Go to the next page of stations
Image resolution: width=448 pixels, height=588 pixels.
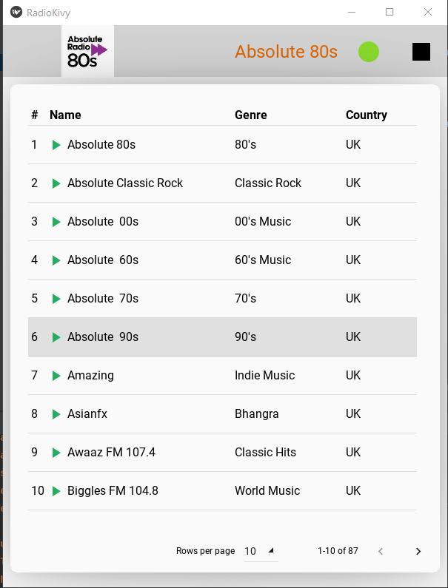[x=418, y=551]
